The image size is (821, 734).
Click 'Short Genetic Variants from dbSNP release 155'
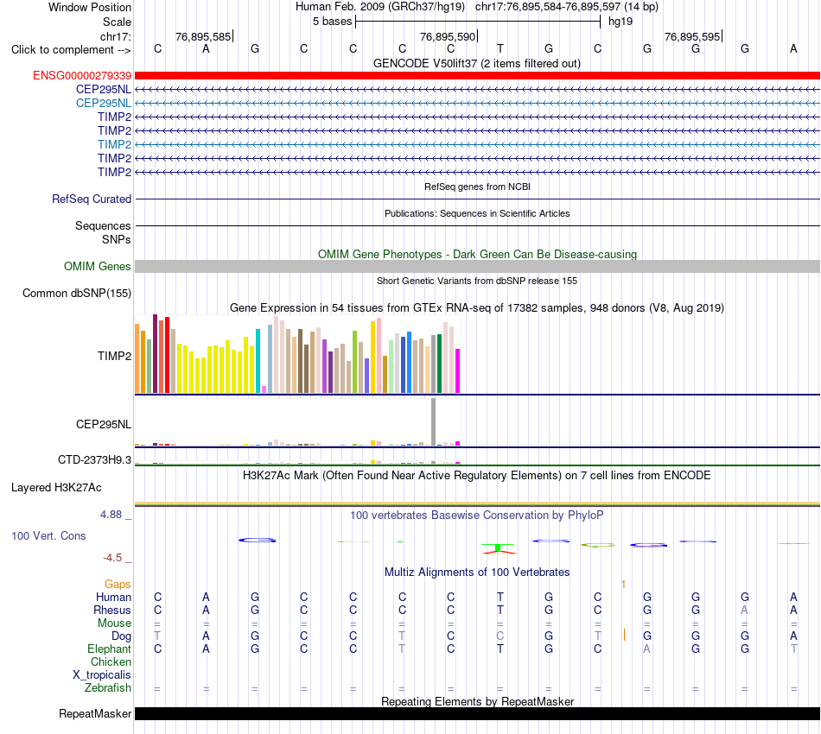[477, 281]
